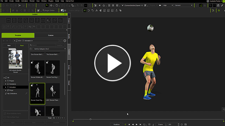Open the High quality dropdown
The image size is (225, 126).
coord(168,6)
